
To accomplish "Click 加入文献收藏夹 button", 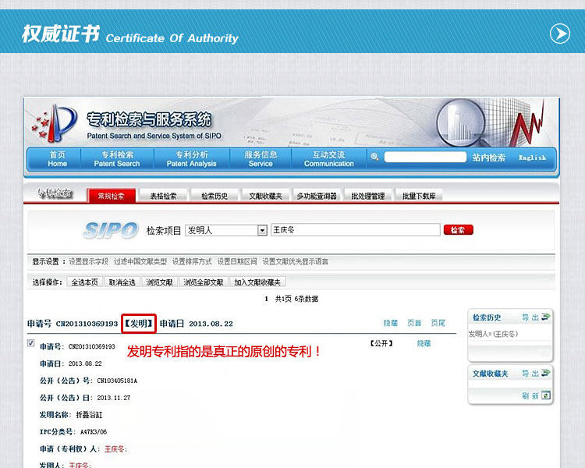I will coord(257,282).
